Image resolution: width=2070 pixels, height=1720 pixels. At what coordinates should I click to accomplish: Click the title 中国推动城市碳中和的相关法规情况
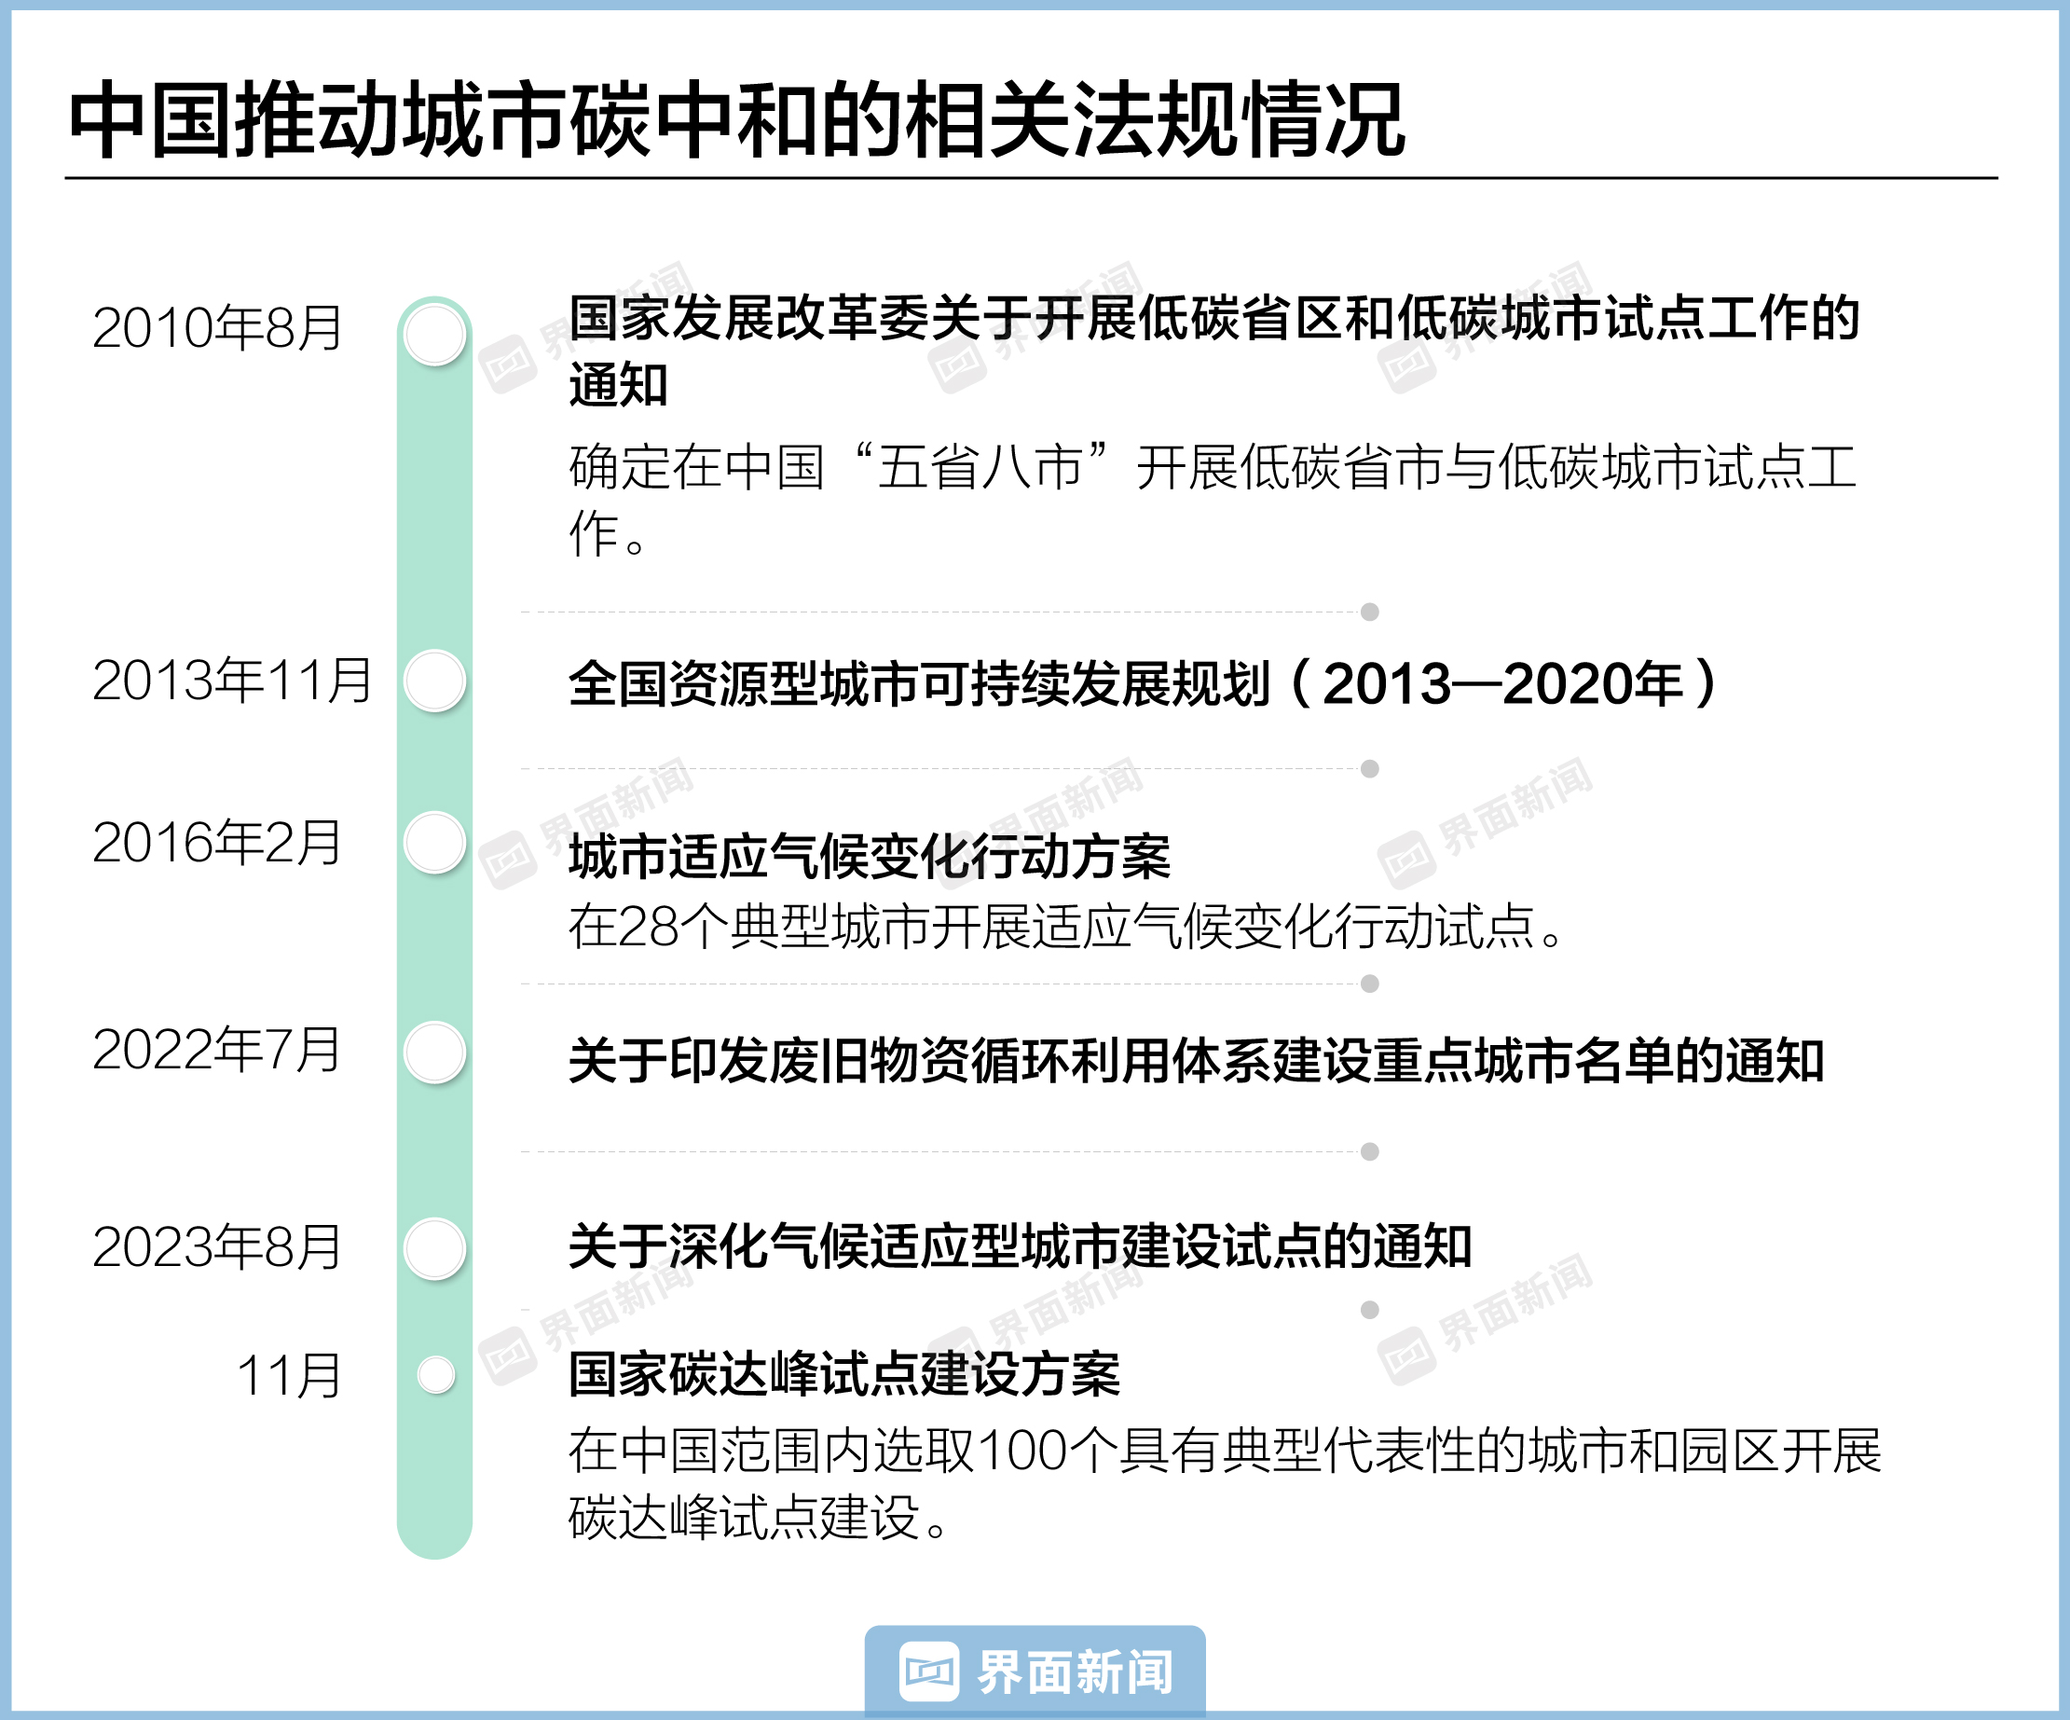pyautogui.click(x=736, y=120)
